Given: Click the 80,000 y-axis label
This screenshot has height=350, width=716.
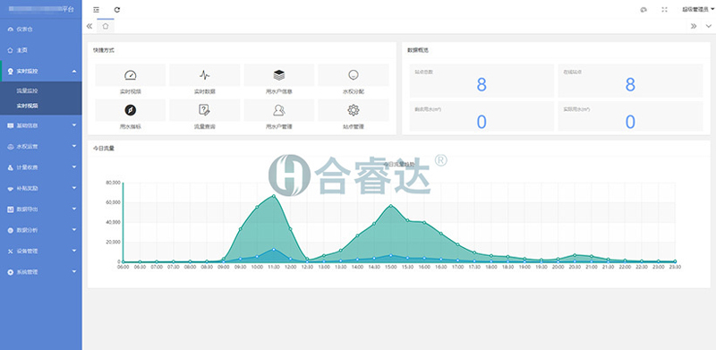Looking at the screenshot, I should pyautogui.click(x=113, y=183).
